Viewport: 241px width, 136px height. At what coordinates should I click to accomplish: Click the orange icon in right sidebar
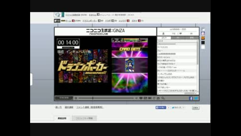[203, 38]
